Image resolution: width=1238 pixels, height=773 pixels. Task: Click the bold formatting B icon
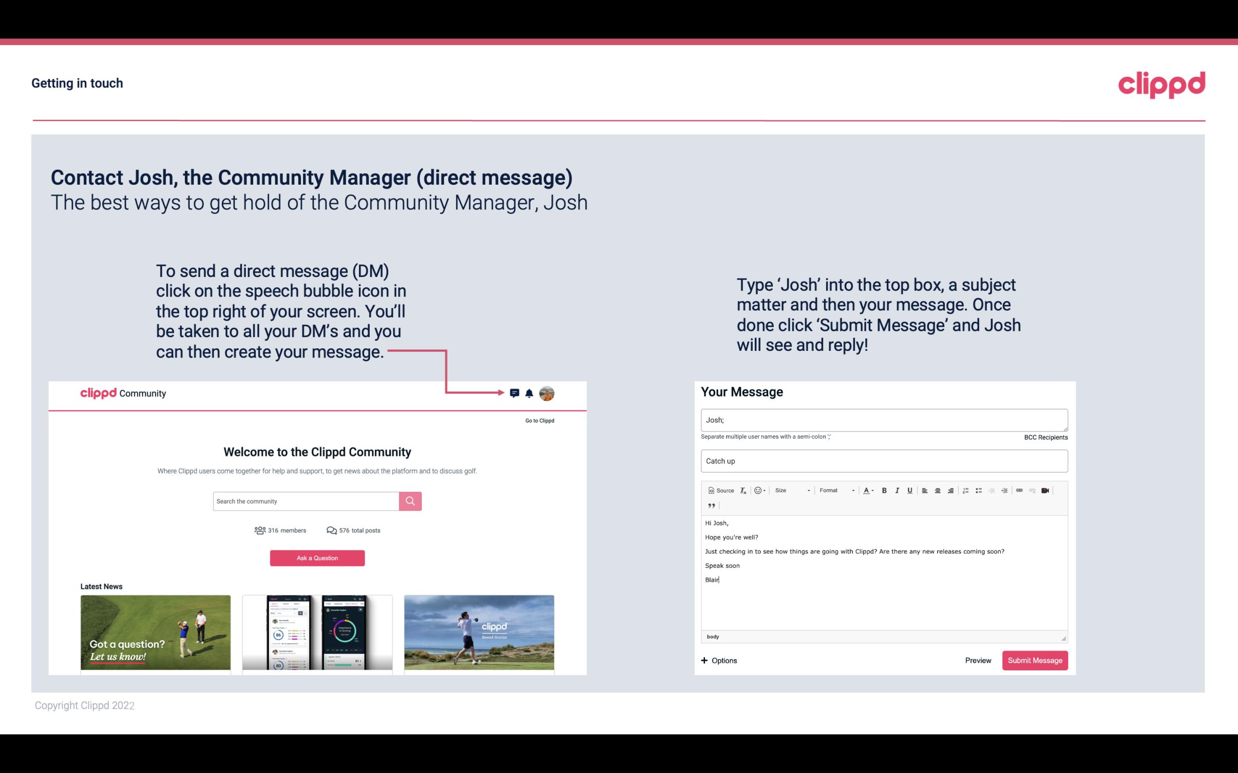click(882, 490)
